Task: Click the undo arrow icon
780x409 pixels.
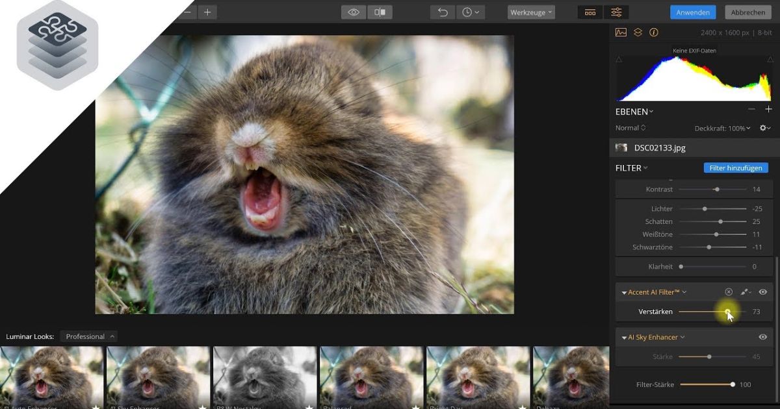Action: [443, 11]
